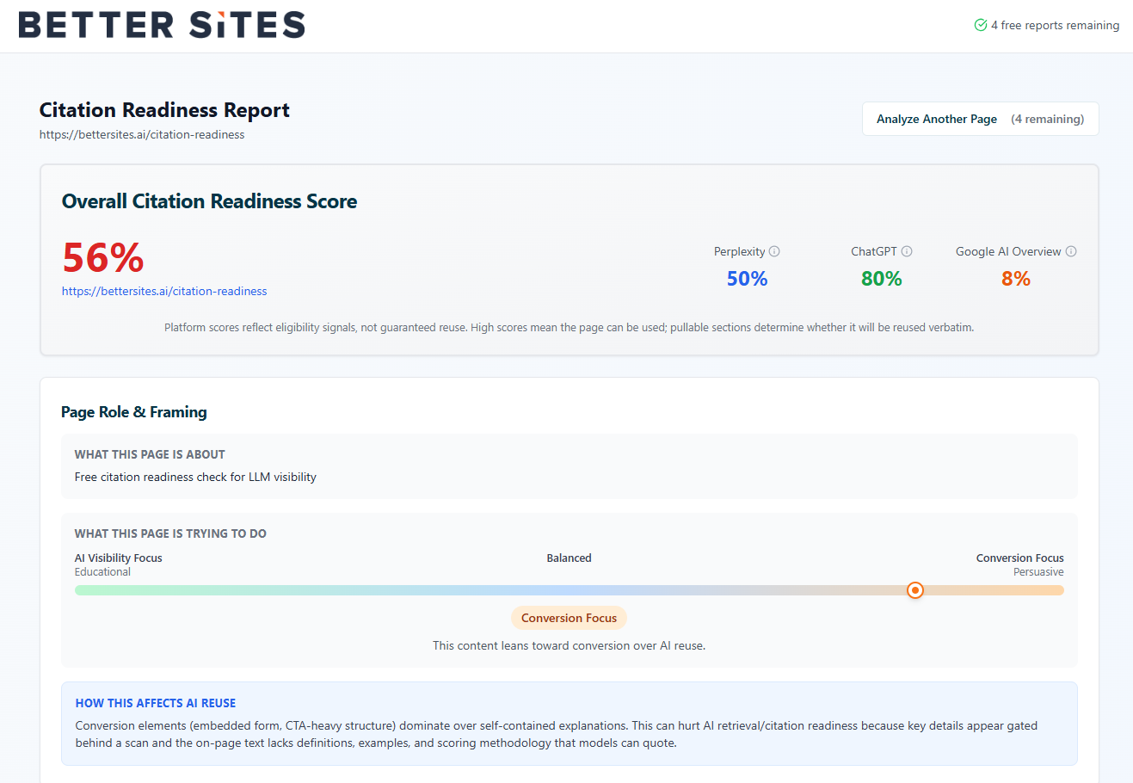Click the Conversion Focus badge
The height and width of the screenshot is (783, 1133).
click(x=569, y=618)
